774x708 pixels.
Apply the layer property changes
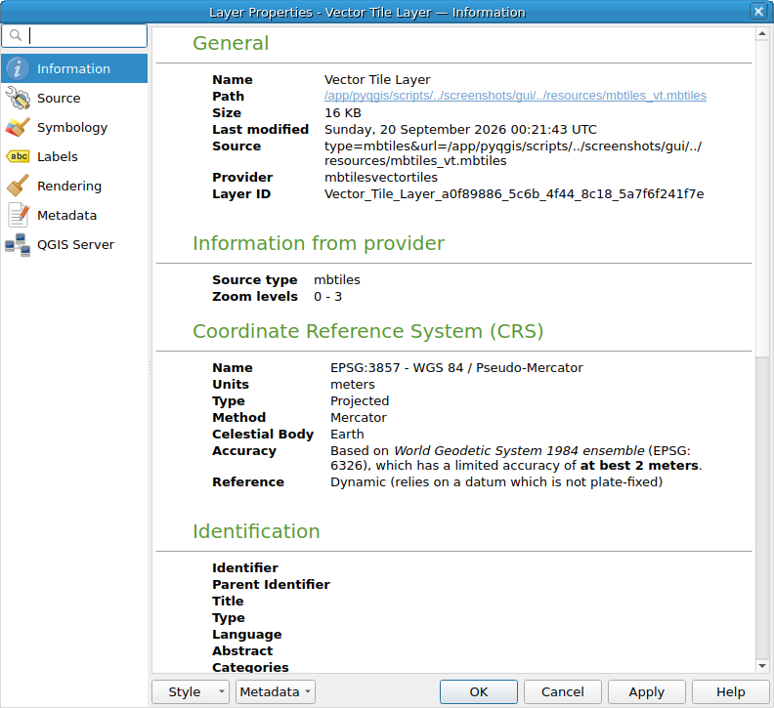pos(646,691)
